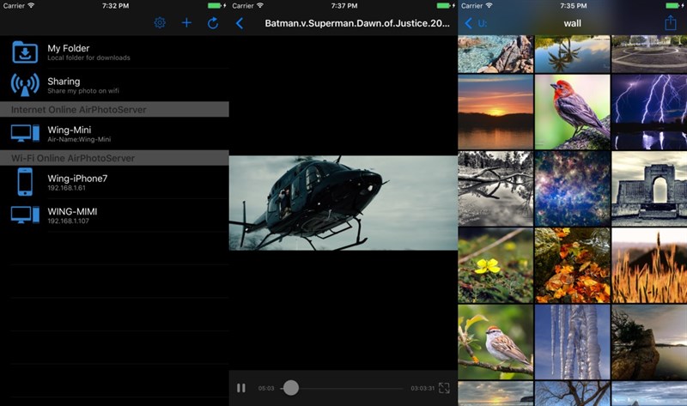Select the Wing-Mini computer icon
Image resolution: width=687 pixels, height=406 pixels.
(25, 133)
